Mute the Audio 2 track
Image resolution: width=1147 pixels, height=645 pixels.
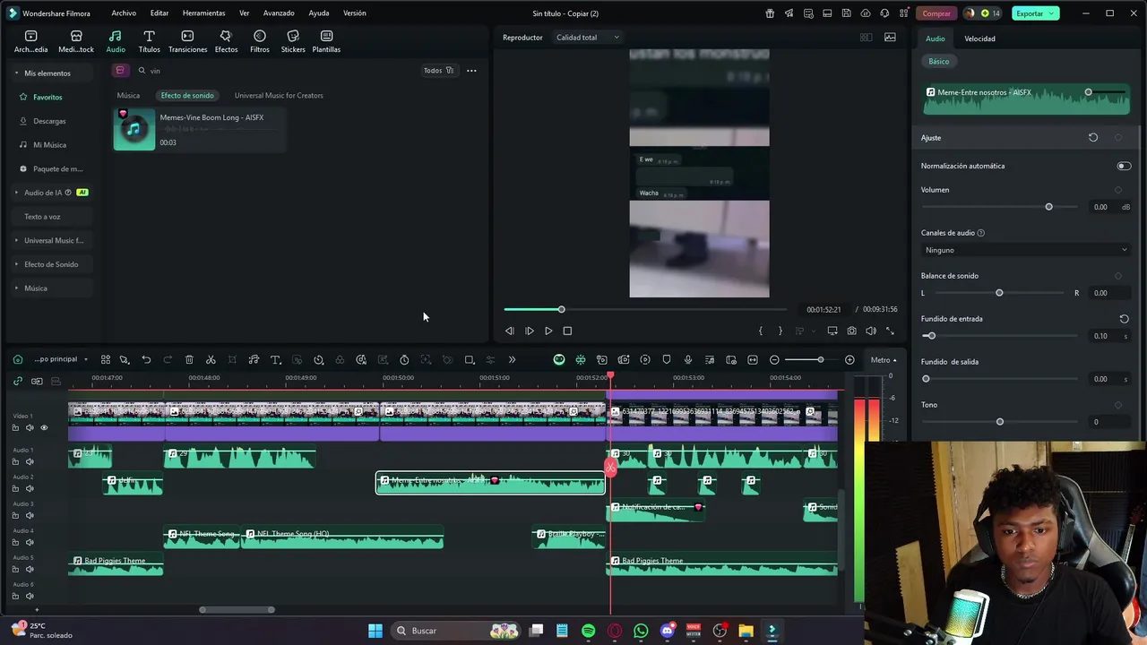30,488
